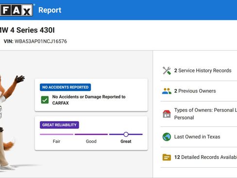Select the GREAT RELIABILITY badge
The width and height of the screenshot is (237, 178).
click(x=59, y=125)
